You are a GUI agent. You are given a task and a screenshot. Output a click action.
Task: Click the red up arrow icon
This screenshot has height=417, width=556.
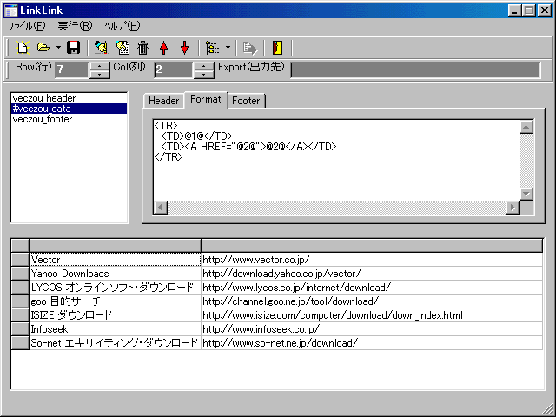tap(164, 48)
